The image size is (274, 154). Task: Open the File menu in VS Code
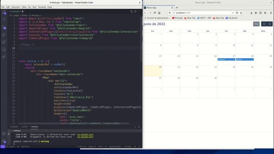click(3, 7)
